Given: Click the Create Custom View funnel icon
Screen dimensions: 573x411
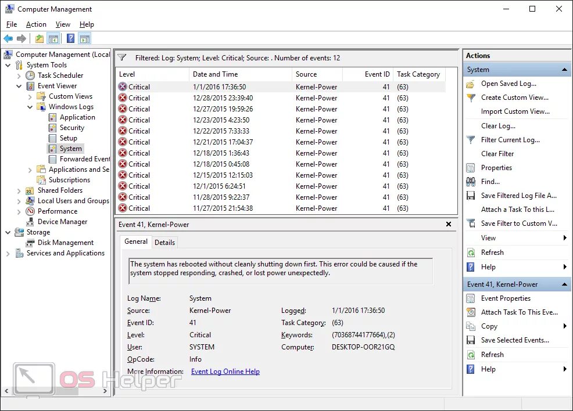Looking at the screenshot, I should click(x=471, y=98).
